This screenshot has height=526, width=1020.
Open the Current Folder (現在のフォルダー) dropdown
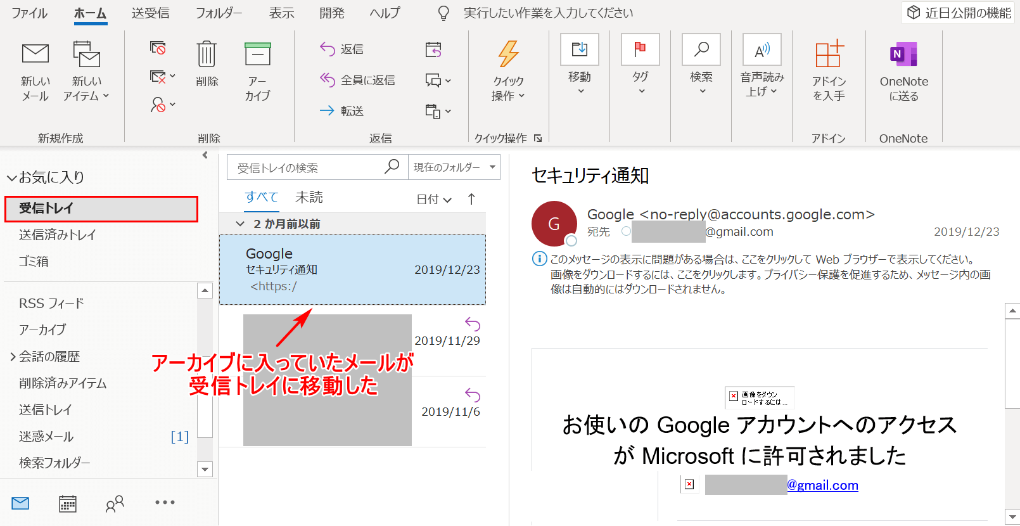pos(454,167)
